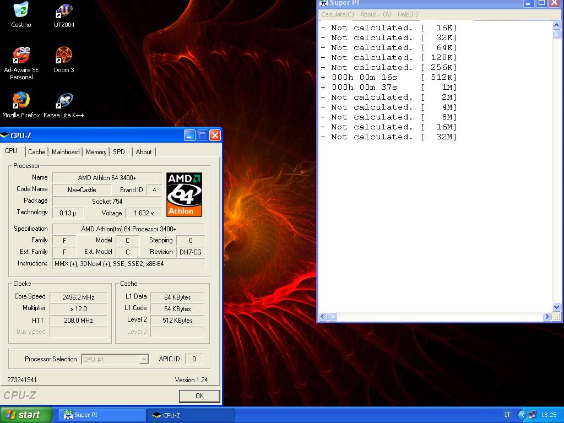Click the L1 Data value 64 KBytes
The width and height of the screenshot is (564, 423).
(x=177, y=297)
